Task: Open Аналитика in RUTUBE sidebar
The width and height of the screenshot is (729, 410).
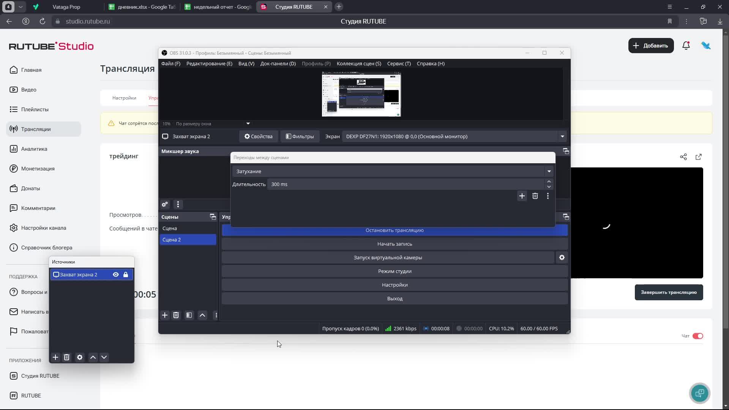Action: tap(34, 149)
